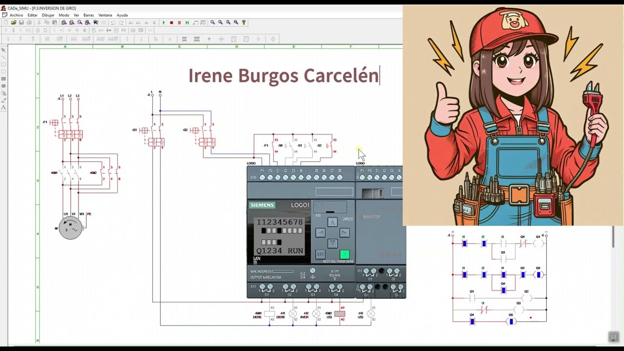Open the Barras menu
Screen dimensions: 624x351
pos(89,15)
